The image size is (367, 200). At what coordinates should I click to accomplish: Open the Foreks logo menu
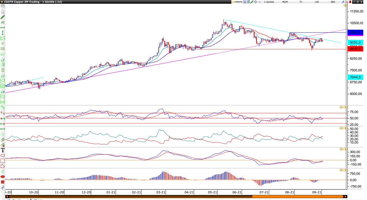pyautogui.click(x=237, y=2)
